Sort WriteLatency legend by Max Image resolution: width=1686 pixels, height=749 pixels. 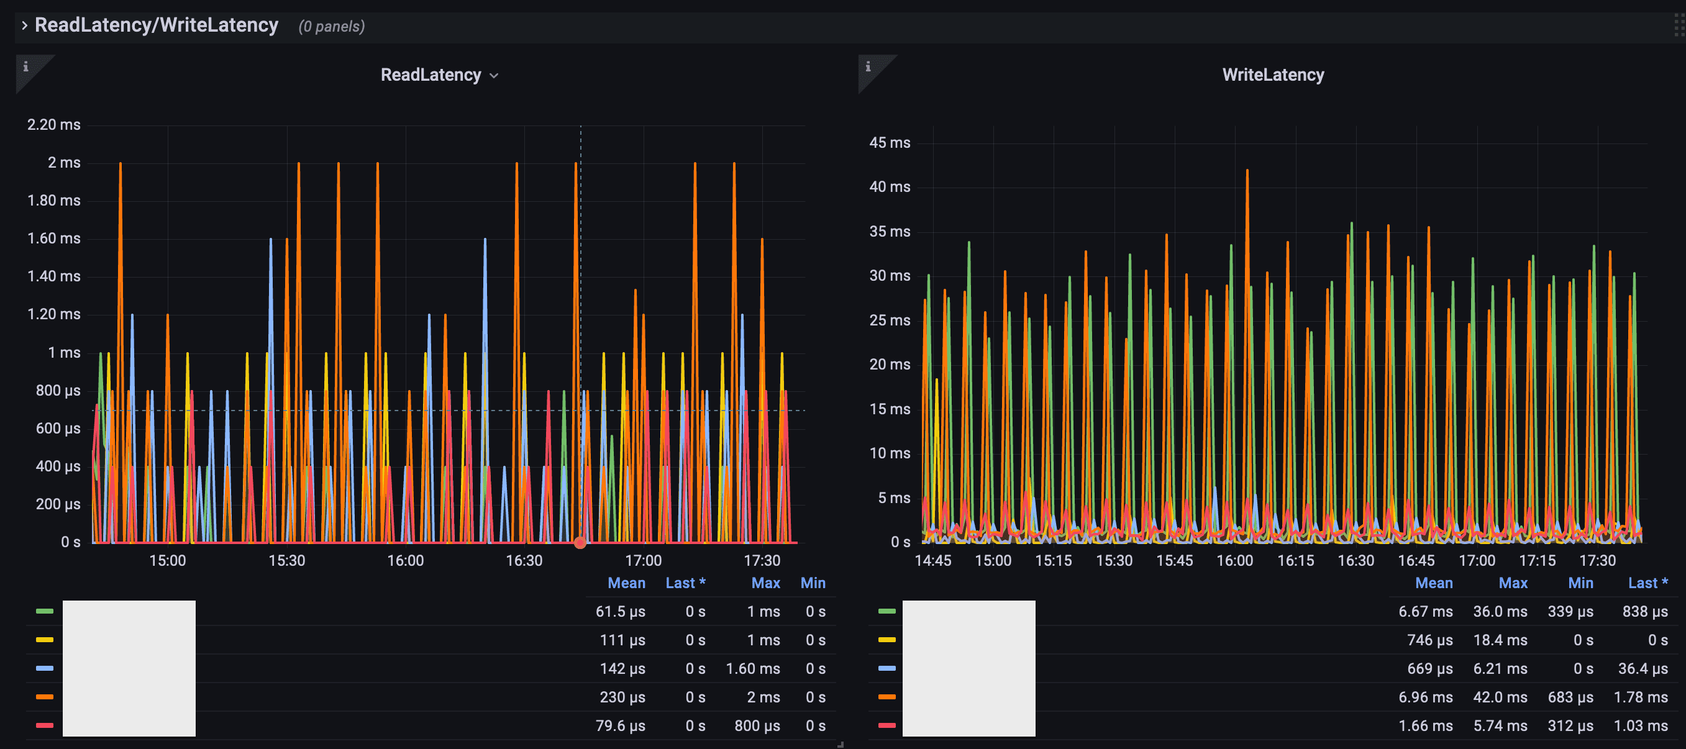tap(1513, 583)
